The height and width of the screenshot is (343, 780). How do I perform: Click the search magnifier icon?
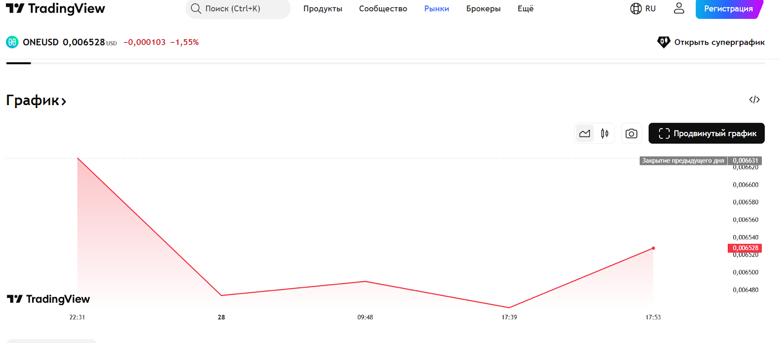(195, 9)
